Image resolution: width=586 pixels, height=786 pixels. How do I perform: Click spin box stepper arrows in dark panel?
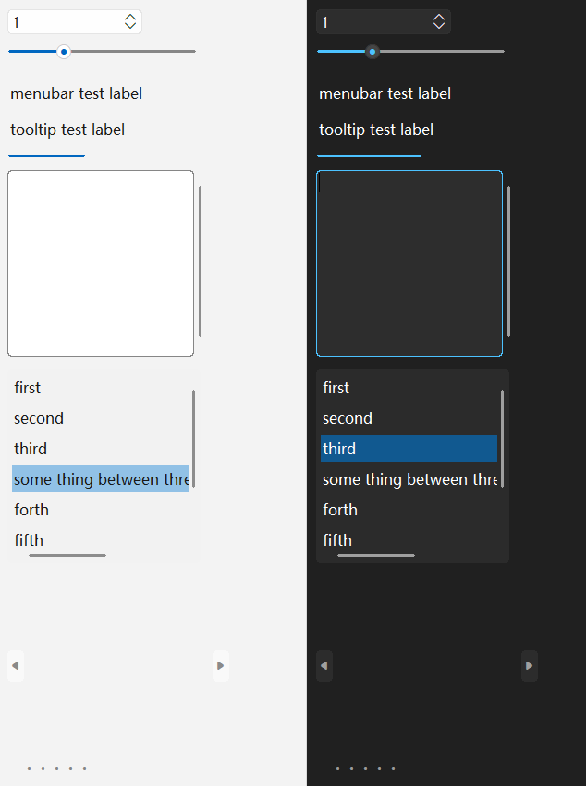(x=439, y=22)
